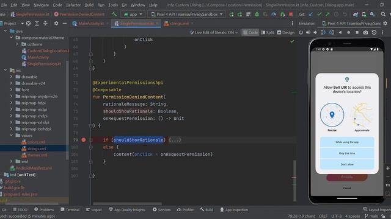Viewport: 391px width, 219px height.
Task: Open the Problems tool window
Action: click(x=44, y=210)
